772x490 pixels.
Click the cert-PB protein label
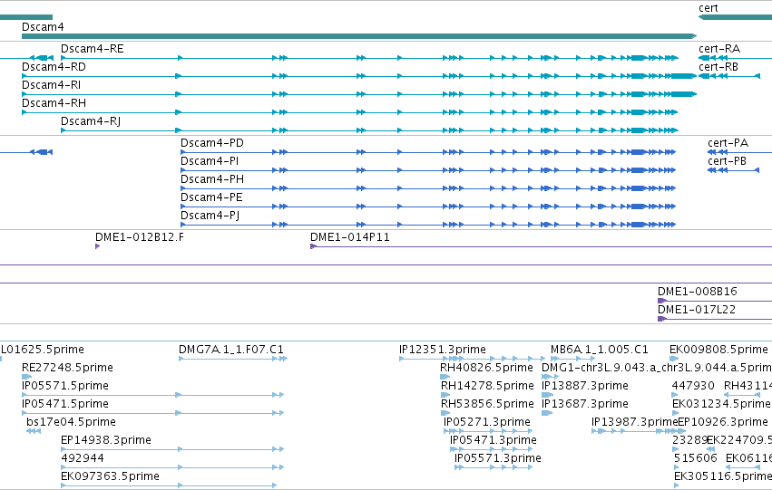coord(728,161)
